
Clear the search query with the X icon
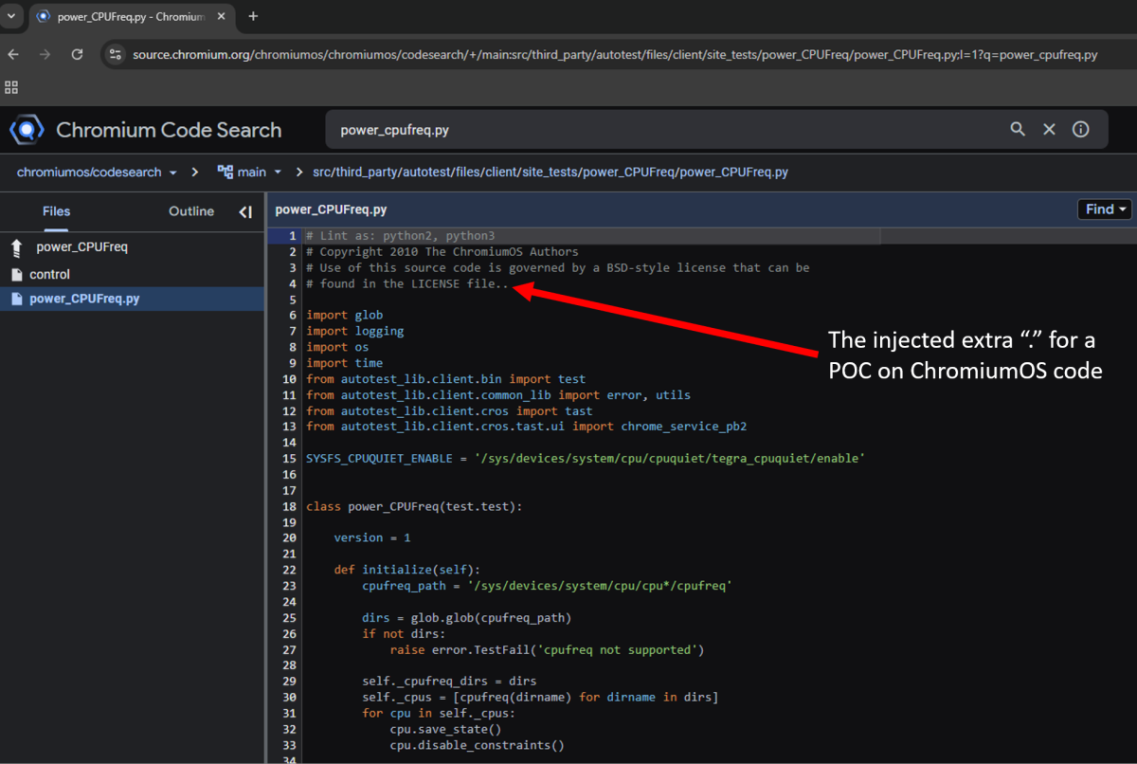pos(1049,129)
